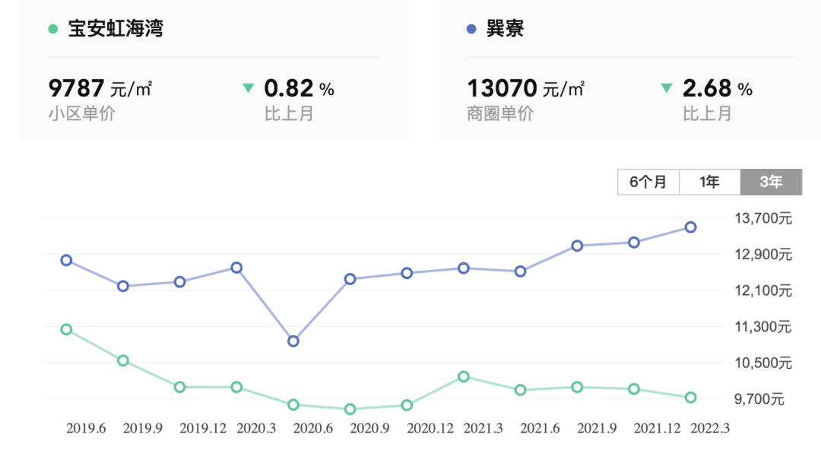Image resolution: width=821 pixels, height=457 pixels.
Task: Click the 2020.3 date label
Action: [256, 428]
